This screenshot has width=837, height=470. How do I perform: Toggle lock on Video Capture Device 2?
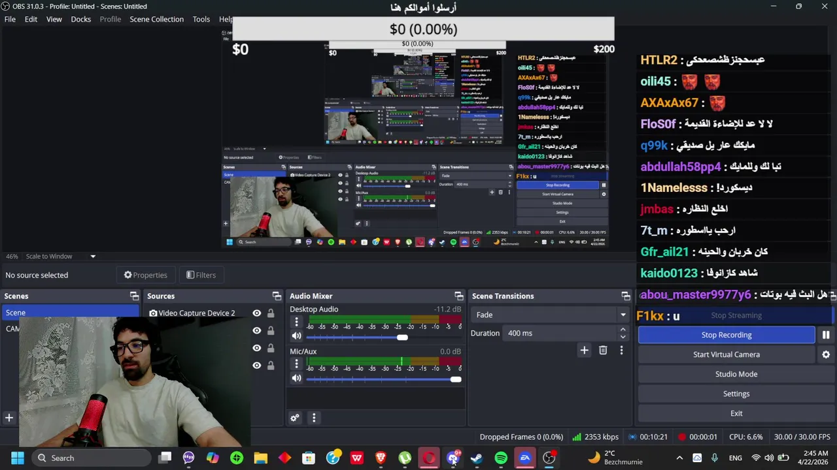(x=271, y=313)
